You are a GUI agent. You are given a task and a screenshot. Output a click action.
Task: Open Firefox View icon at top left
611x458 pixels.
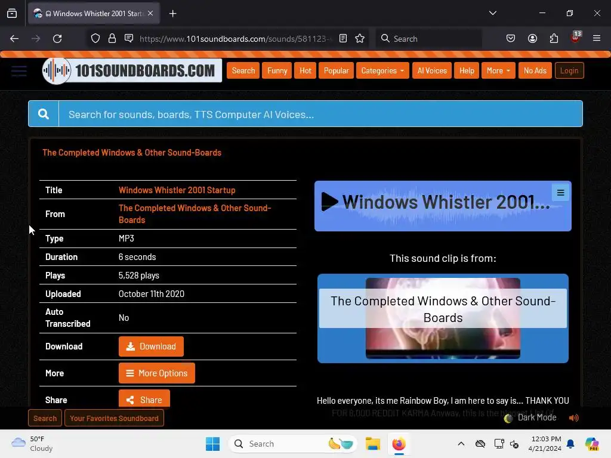[x=12, y=14]
